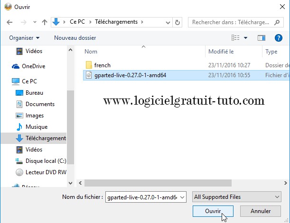Select 'Ce PC' in the address breadcrumb

(77, 22)
